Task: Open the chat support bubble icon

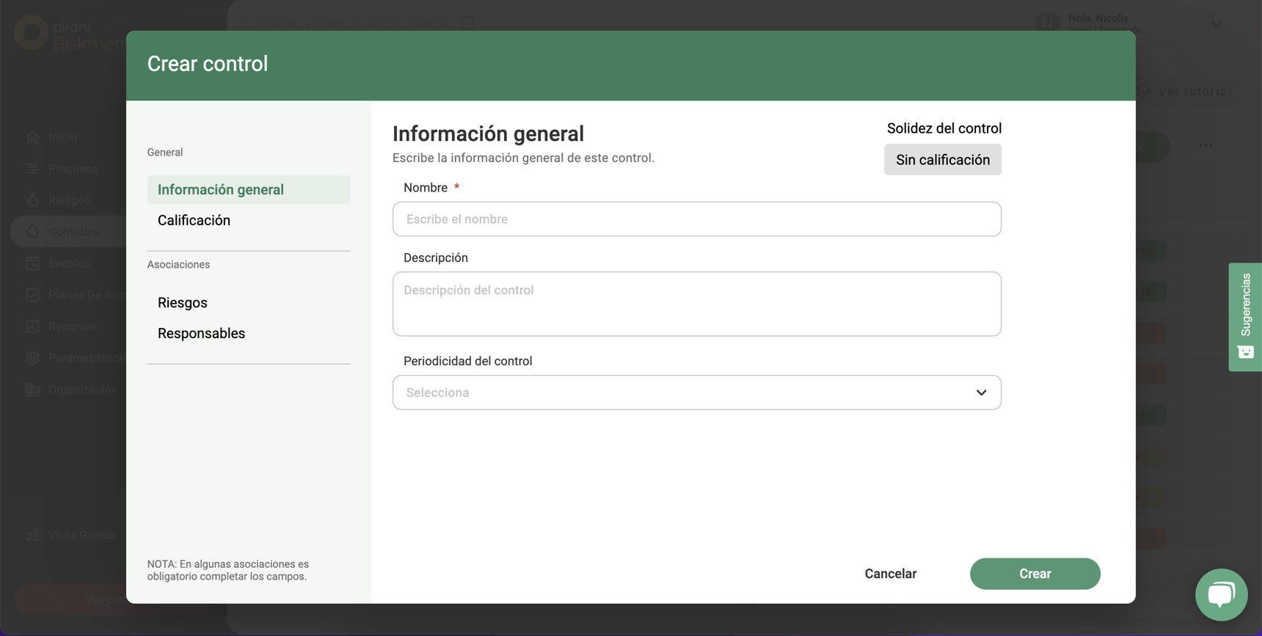Action: click(1221, 594)
